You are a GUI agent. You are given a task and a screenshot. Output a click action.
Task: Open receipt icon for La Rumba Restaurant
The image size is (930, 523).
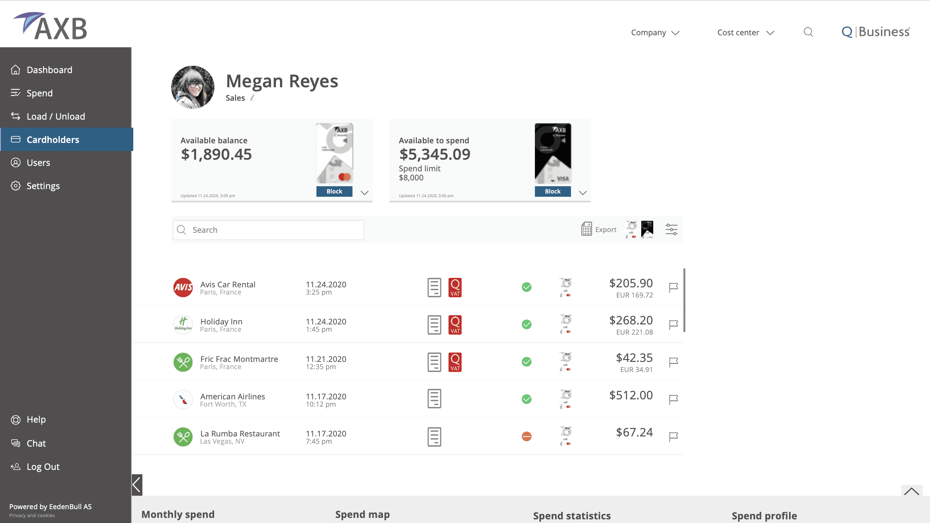(434, 436)
